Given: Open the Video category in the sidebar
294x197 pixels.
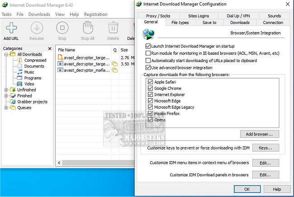Looking at the screenshot, I should click(x=29, y=84).
